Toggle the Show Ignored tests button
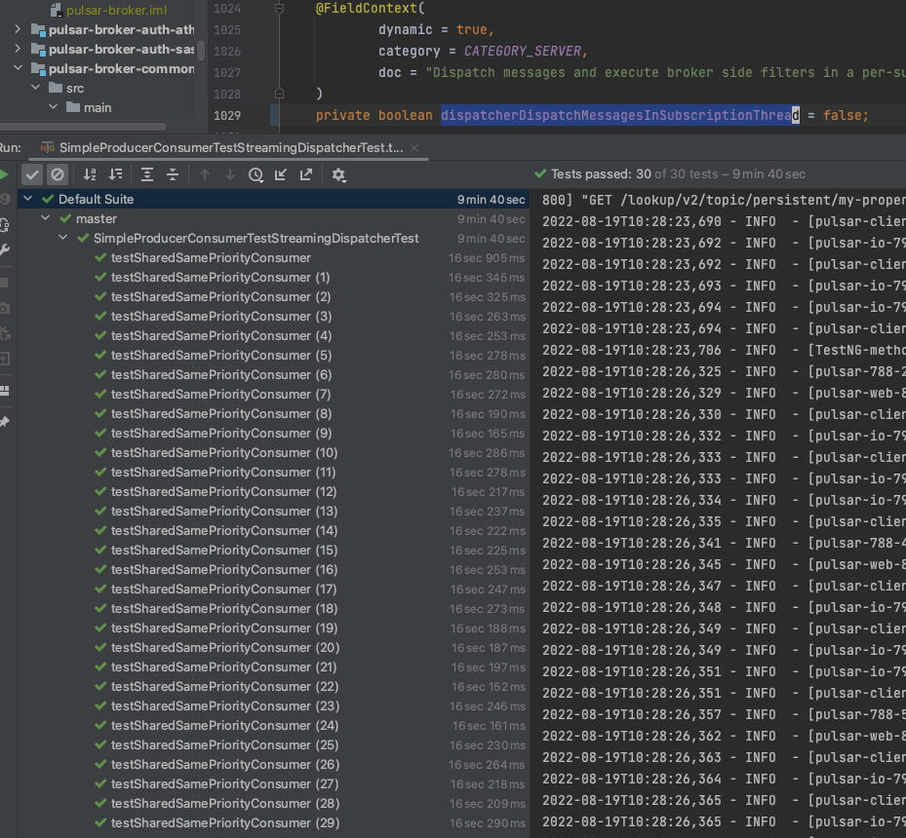Image resolution: width=906 pixels, height=838 pixels. 58,174
